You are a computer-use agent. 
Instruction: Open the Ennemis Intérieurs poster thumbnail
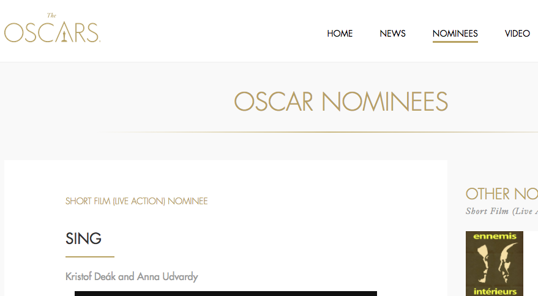click(494, 264)
